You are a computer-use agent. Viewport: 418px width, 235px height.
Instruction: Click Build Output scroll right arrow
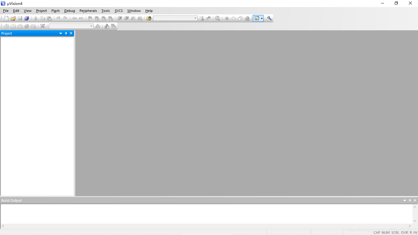click(410, 226)
